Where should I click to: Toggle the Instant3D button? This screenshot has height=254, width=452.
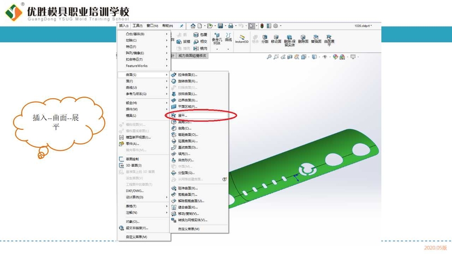[242, 39]
